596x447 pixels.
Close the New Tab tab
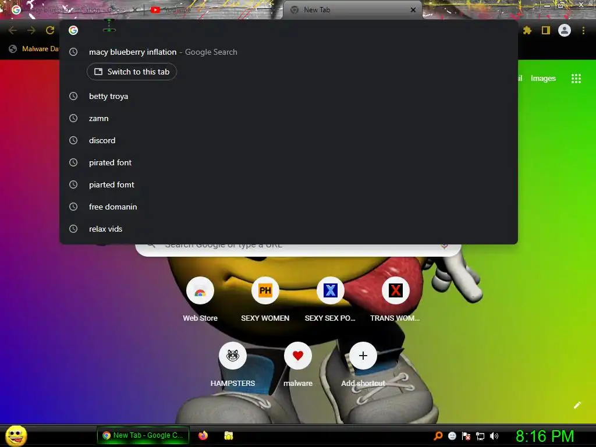[413, 10]
